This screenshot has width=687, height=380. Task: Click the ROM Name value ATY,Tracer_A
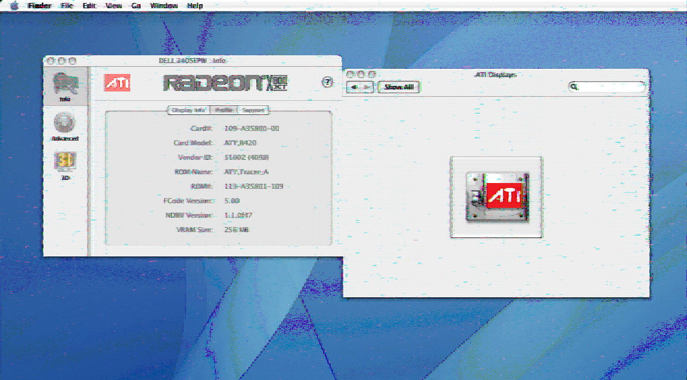coord(247,172)
